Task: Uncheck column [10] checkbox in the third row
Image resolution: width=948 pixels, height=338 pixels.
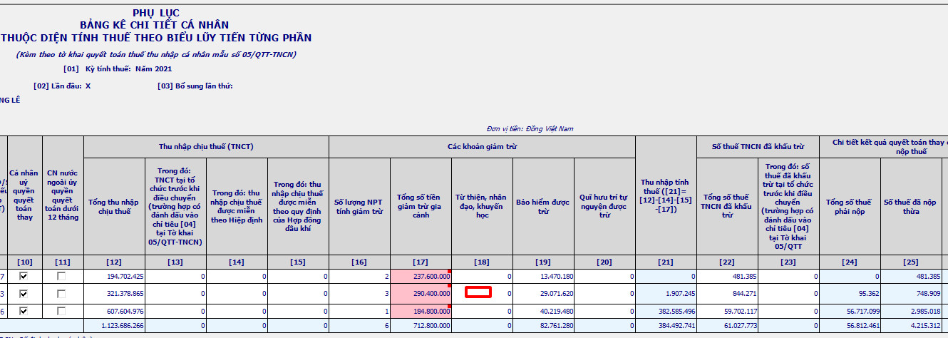Action: [x=24, y=311]
